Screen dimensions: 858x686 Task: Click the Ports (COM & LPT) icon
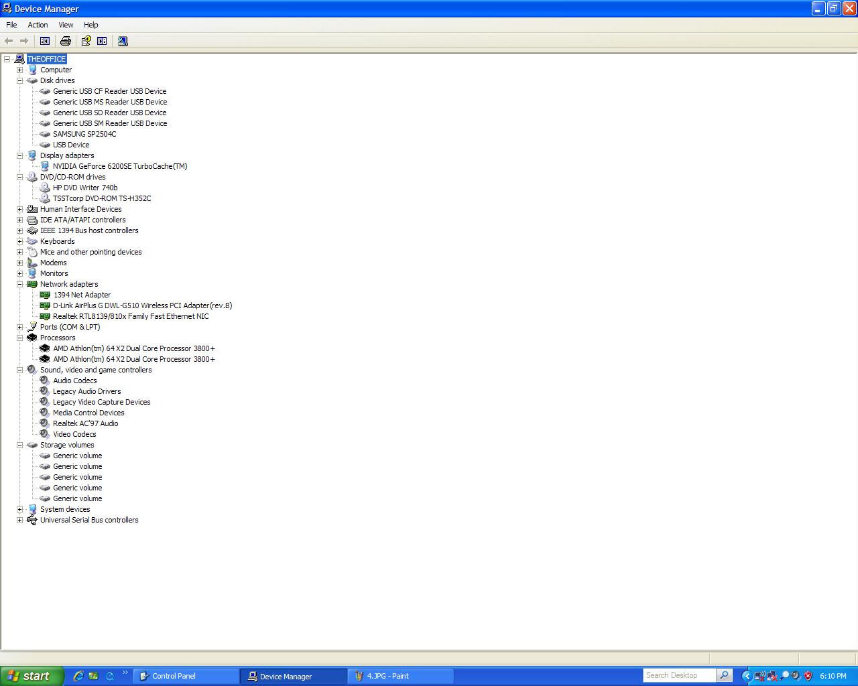(x=32, y=327)
